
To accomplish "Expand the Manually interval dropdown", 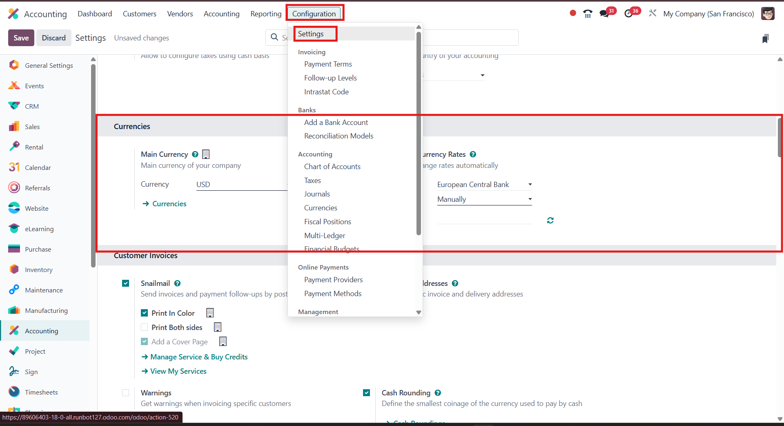I will [484, 199].
